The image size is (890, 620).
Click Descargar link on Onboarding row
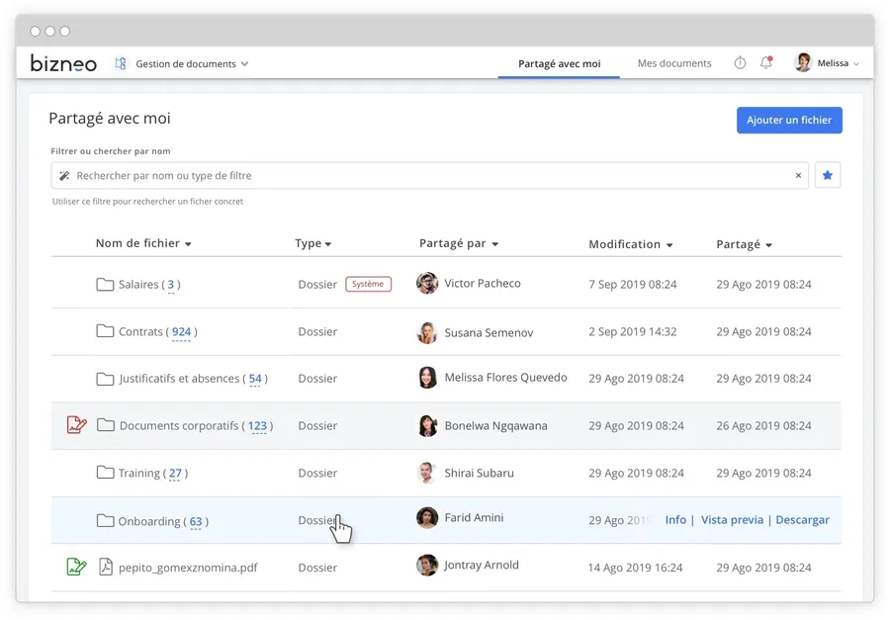(x=802, y=520)
